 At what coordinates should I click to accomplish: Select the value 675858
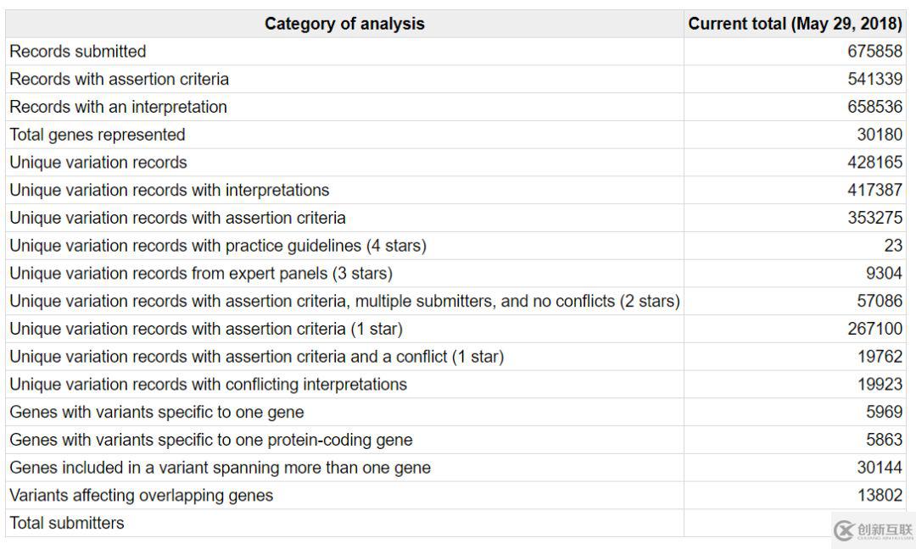874,52
